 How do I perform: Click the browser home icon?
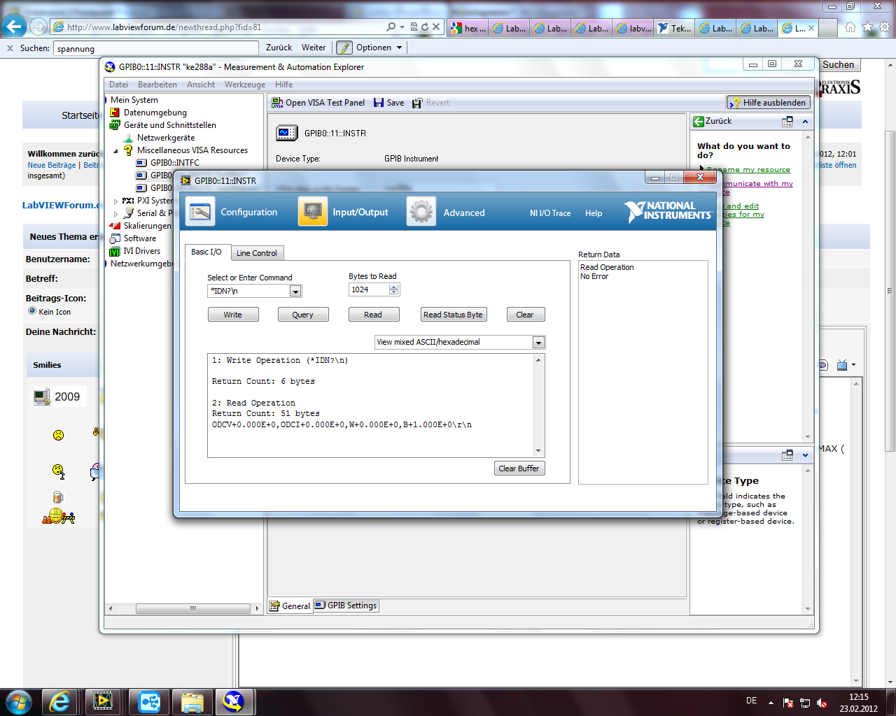(x=850, y=27)
